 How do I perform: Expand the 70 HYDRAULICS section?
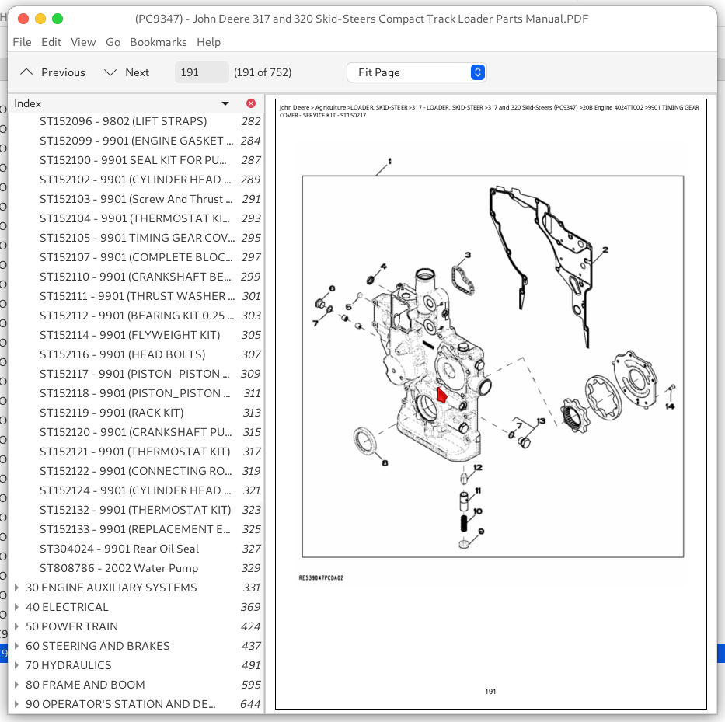16,665
